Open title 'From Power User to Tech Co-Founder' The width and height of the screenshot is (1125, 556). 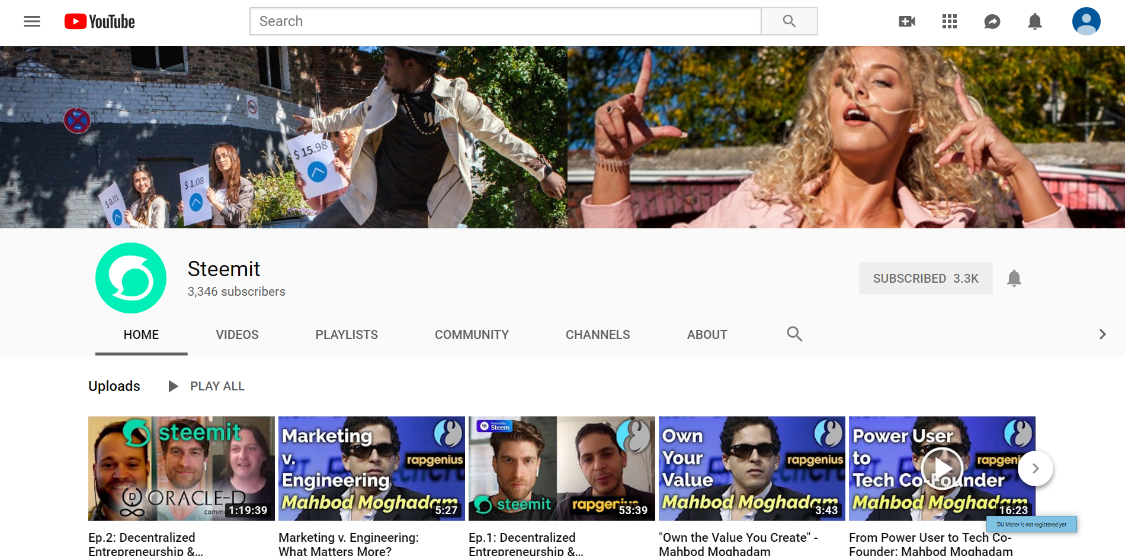pos(931,544)
